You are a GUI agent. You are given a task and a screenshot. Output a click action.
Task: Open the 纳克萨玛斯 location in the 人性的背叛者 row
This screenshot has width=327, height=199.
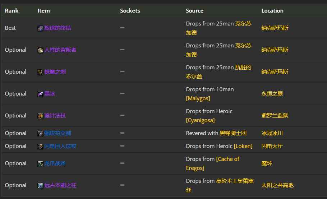[275, 50]
